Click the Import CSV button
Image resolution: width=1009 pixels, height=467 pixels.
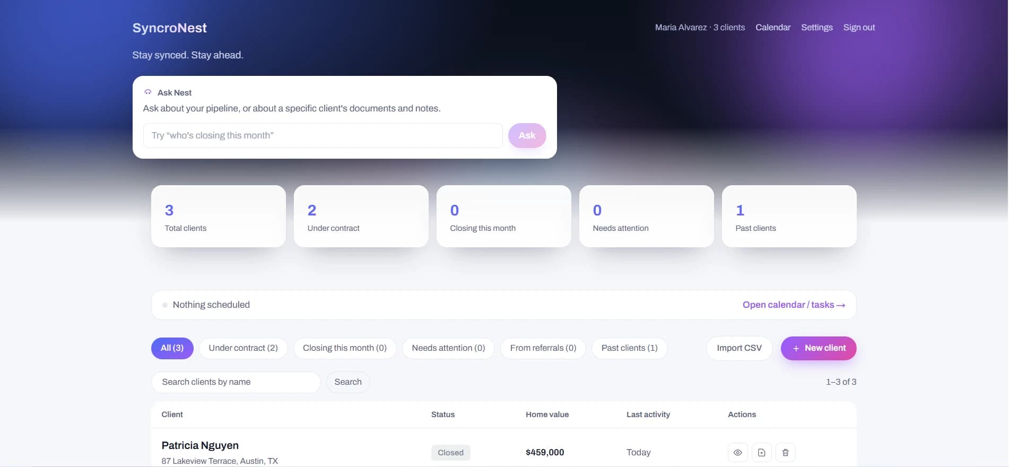click(739, 348)
